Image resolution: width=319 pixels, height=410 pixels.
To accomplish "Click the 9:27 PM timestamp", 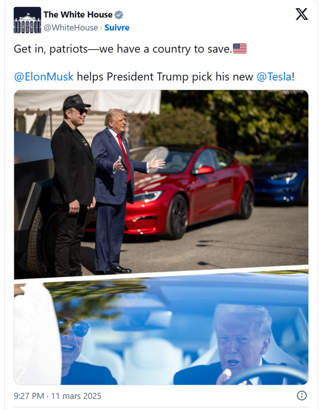I will coord(29,396).
